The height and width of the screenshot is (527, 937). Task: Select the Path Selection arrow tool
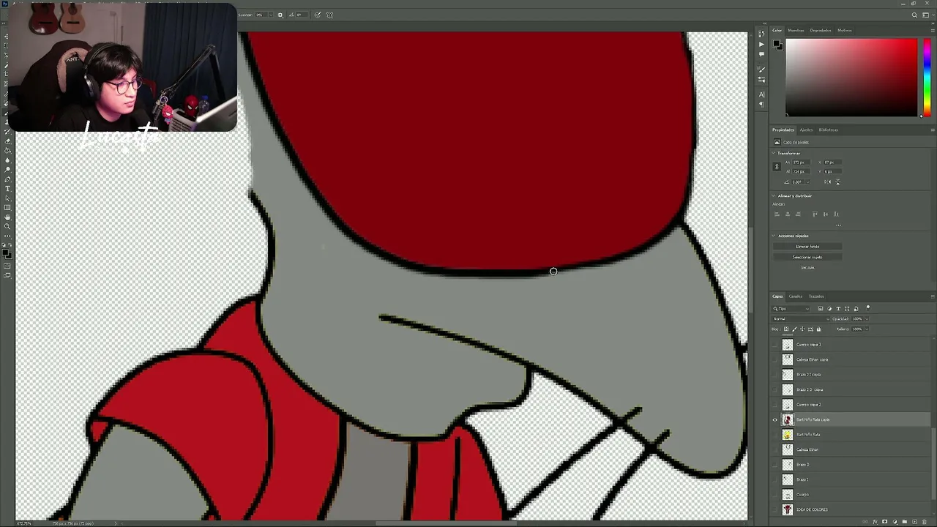pyautogui.click(x=7, y=198)
